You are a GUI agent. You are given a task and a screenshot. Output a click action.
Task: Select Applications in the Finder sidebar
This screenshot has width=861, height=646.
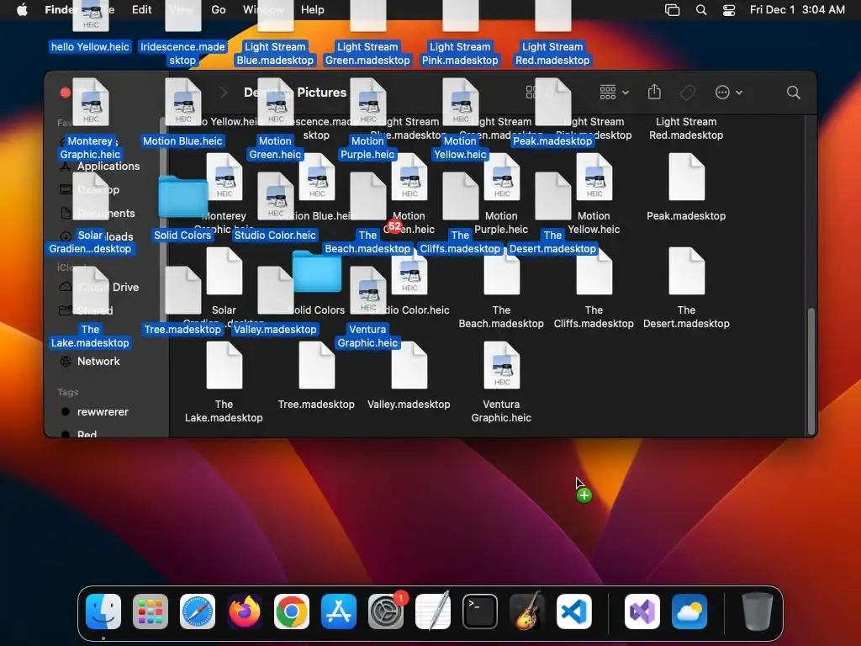pos(108,166)
